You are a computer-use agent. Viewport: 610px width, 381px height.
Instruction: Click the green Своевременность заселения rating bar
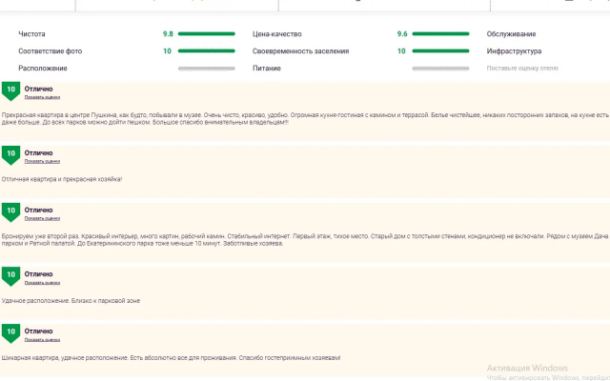tap(440, 50)
